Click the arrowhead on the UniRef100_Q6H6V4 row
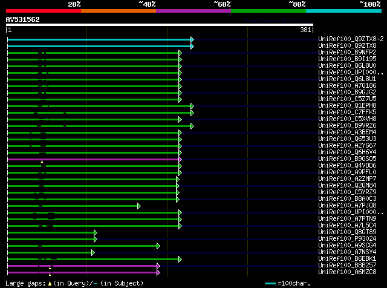Screen dimensions: 387x288 pyautogui.click(x=180, y=153)
